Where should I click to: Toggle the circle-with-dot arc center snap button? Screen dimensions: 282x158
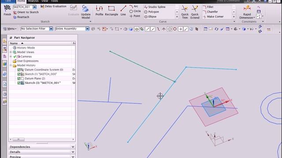(x=169, y=29)
